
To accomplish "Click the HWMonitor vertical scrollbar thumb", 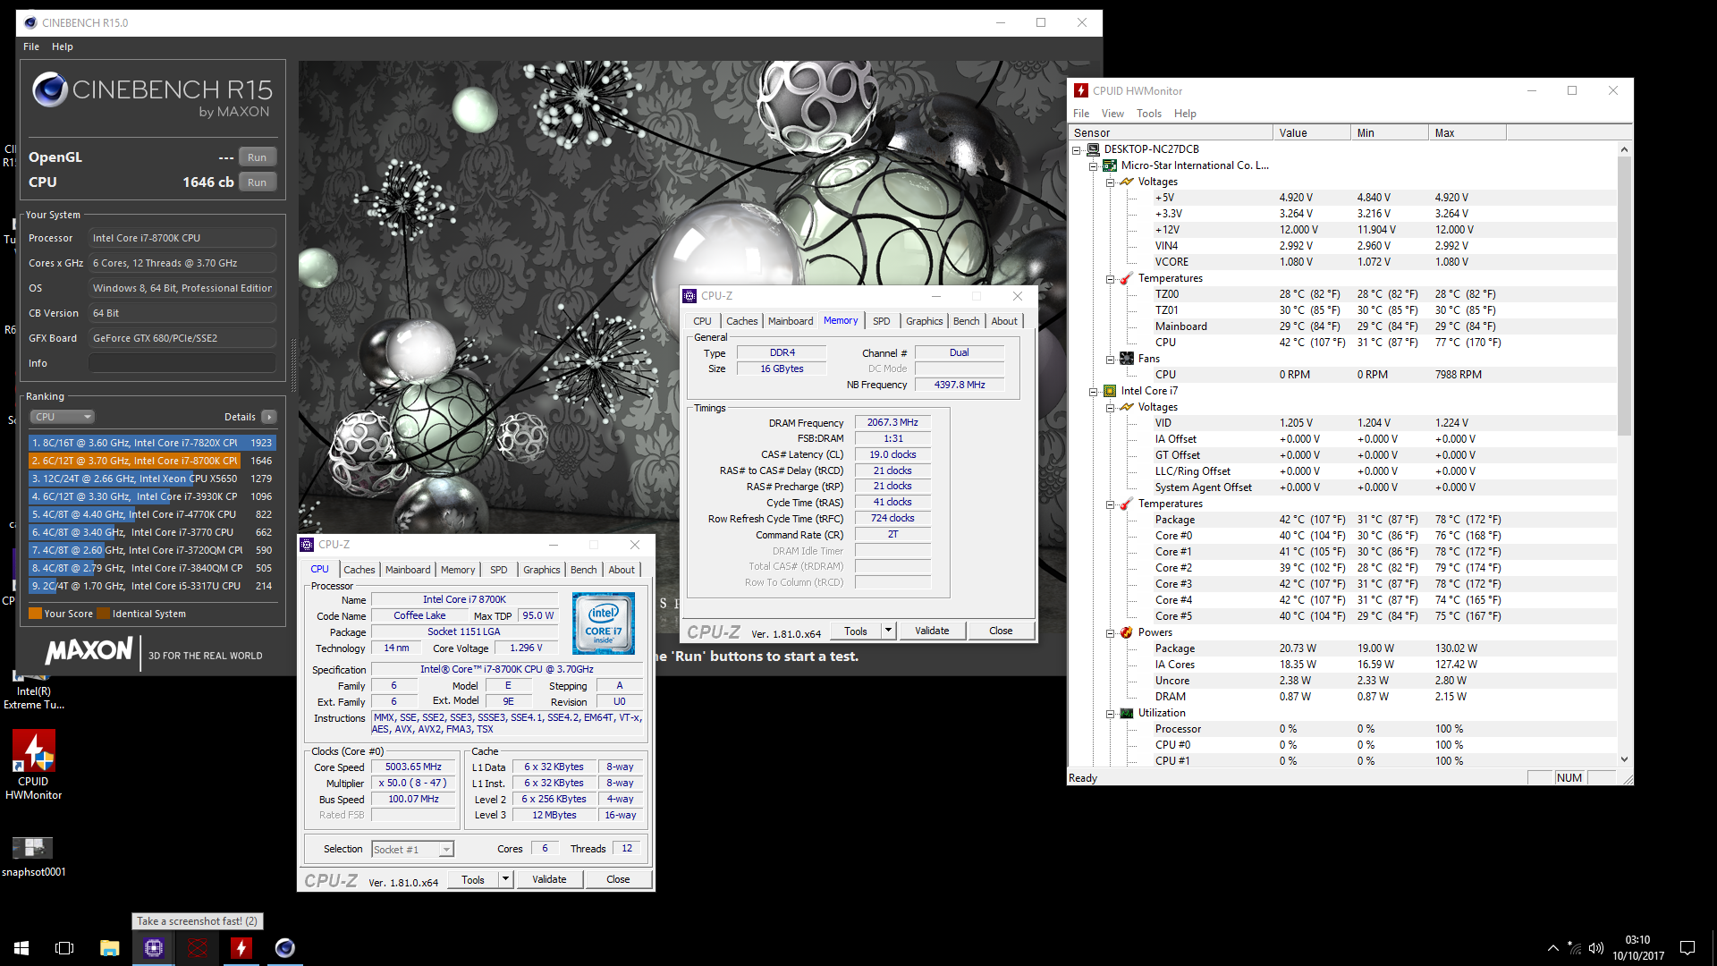I will [1624, 295].
